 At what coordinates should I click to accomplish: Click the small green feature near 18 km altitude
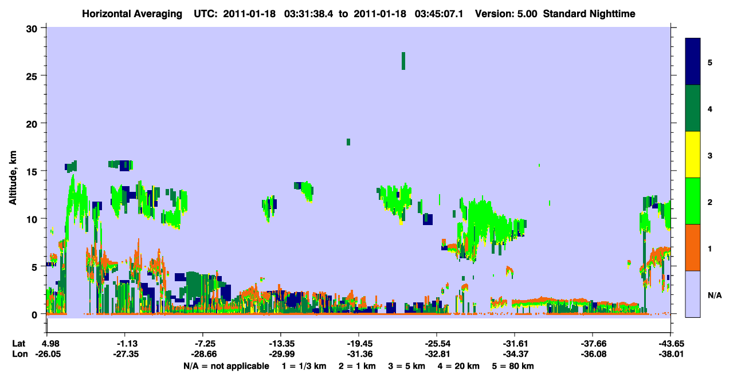(x=348, y=142)
